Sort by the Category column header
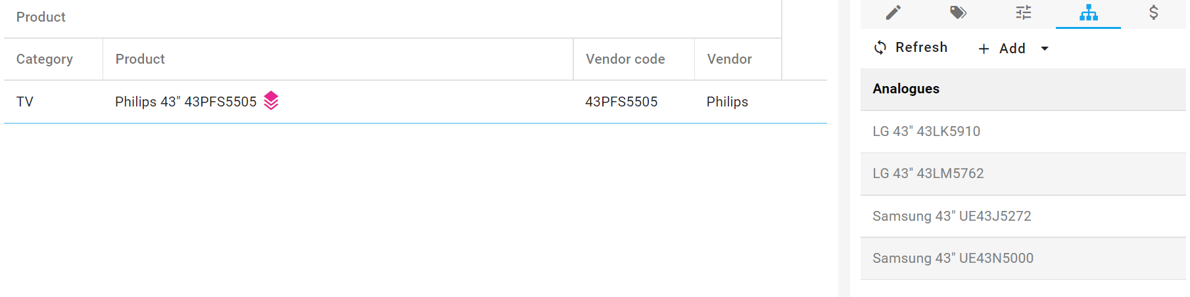This screenshot has height=297, width=1190. tap(45, 59)
